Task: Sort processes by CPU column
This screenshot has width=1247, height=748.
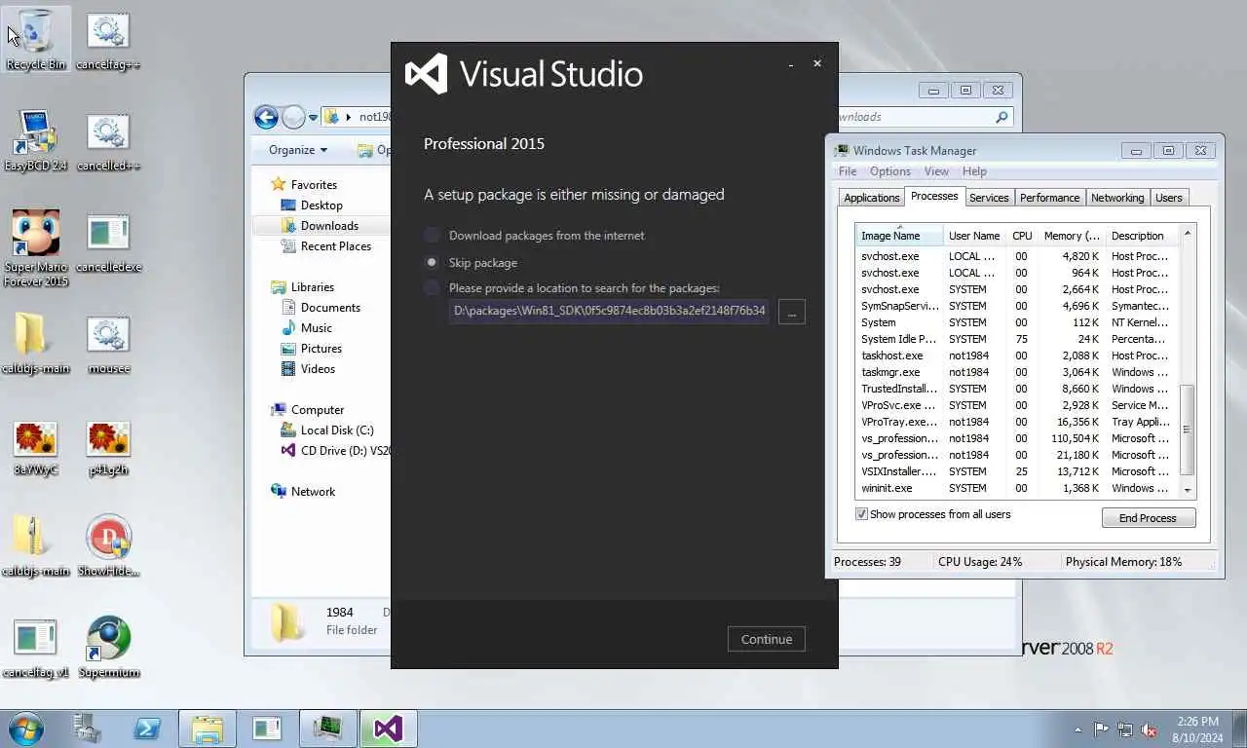Action: [1022, 236]
